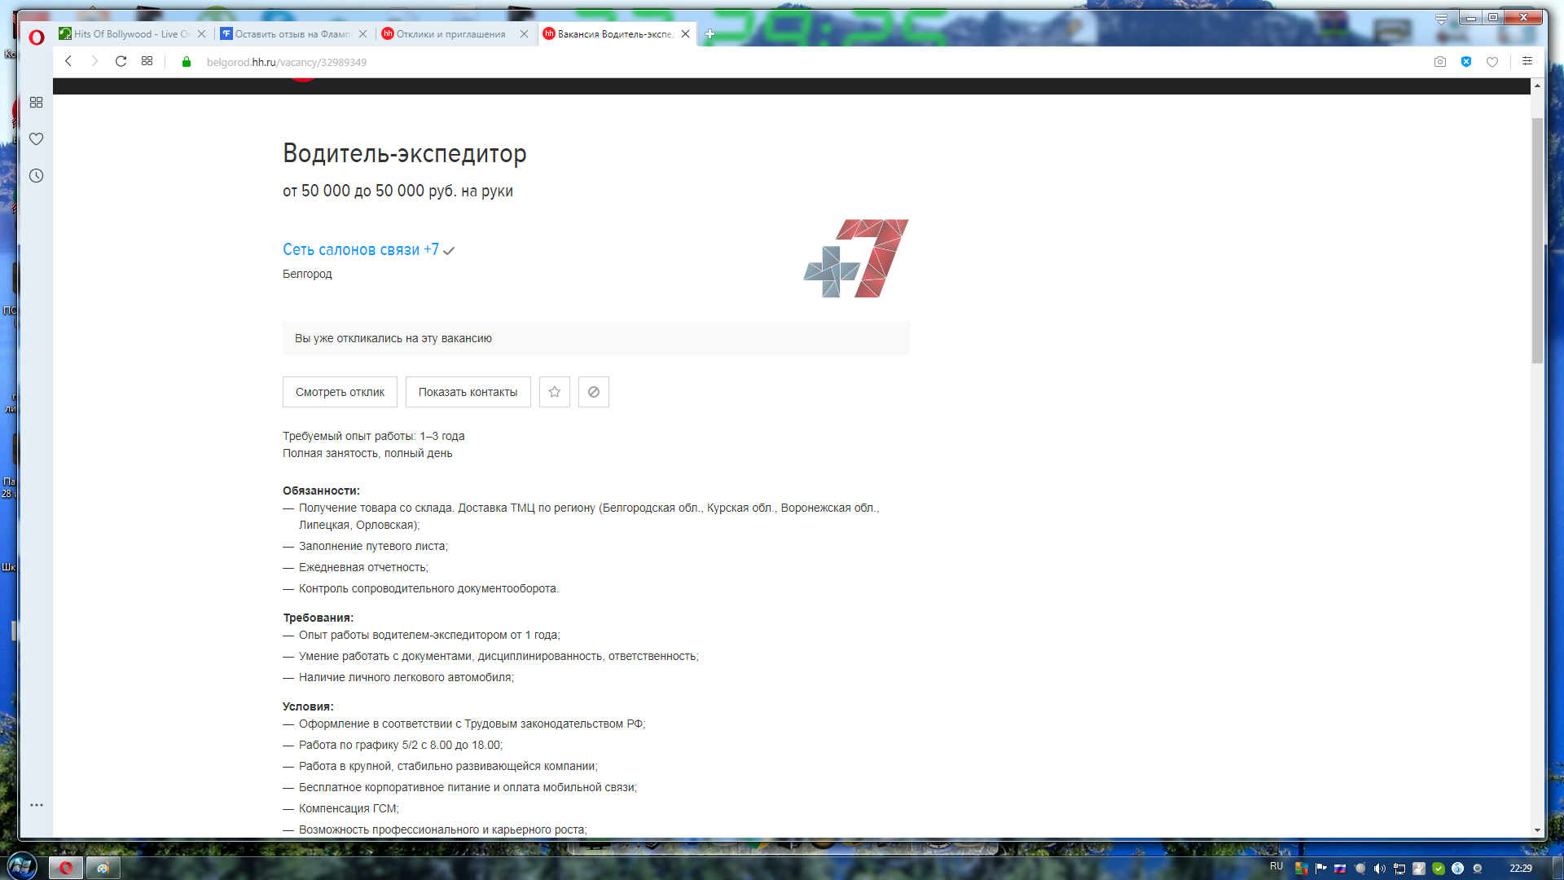Viewport: 1564px width, 880px height.
Task: Click Показать контакты button
Action: pos(468,392)
